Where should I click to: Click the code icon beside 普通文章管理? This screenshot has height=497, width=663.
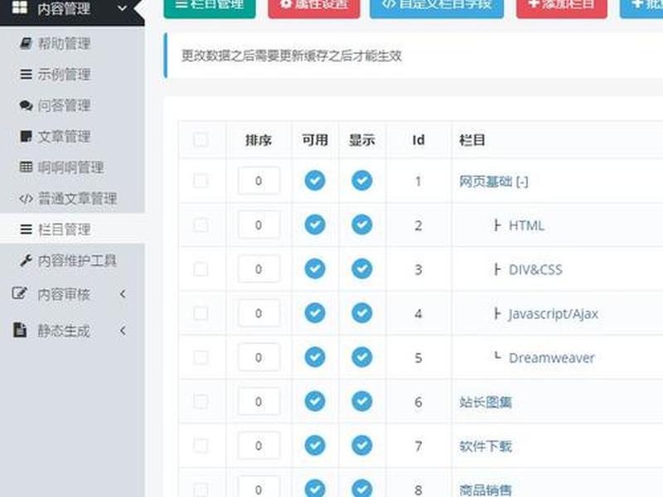pyautogui.click(x=26, y=198)
